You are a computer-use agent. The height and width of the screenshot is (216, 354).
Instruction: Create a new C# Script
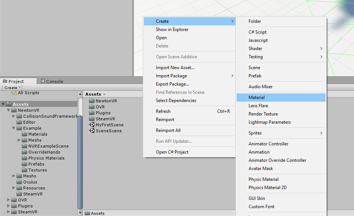pyautogui.click(x=281, y=32)
